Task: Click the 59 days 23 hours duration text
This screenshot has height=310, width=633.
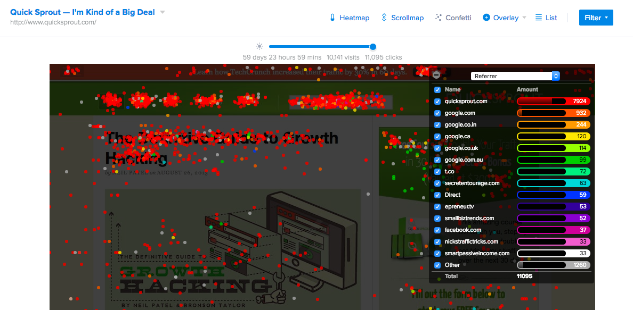Action: 282,57
